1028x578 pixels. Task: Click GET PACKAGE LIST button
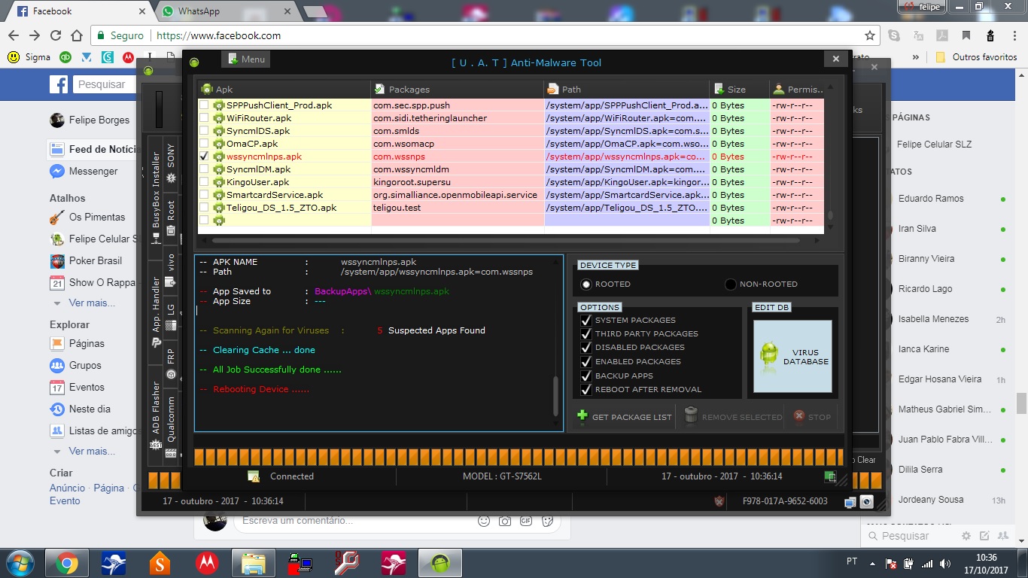(x=624, y=417)
